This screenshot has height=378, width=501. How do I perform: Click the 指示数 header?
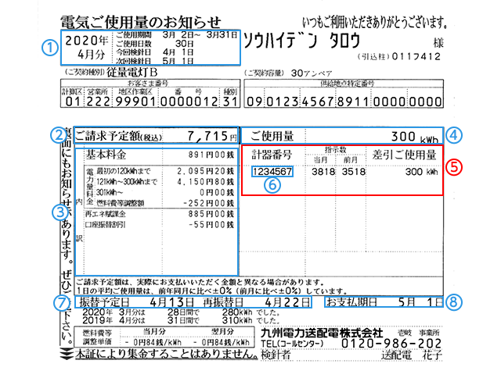click(x=335, y=149)
